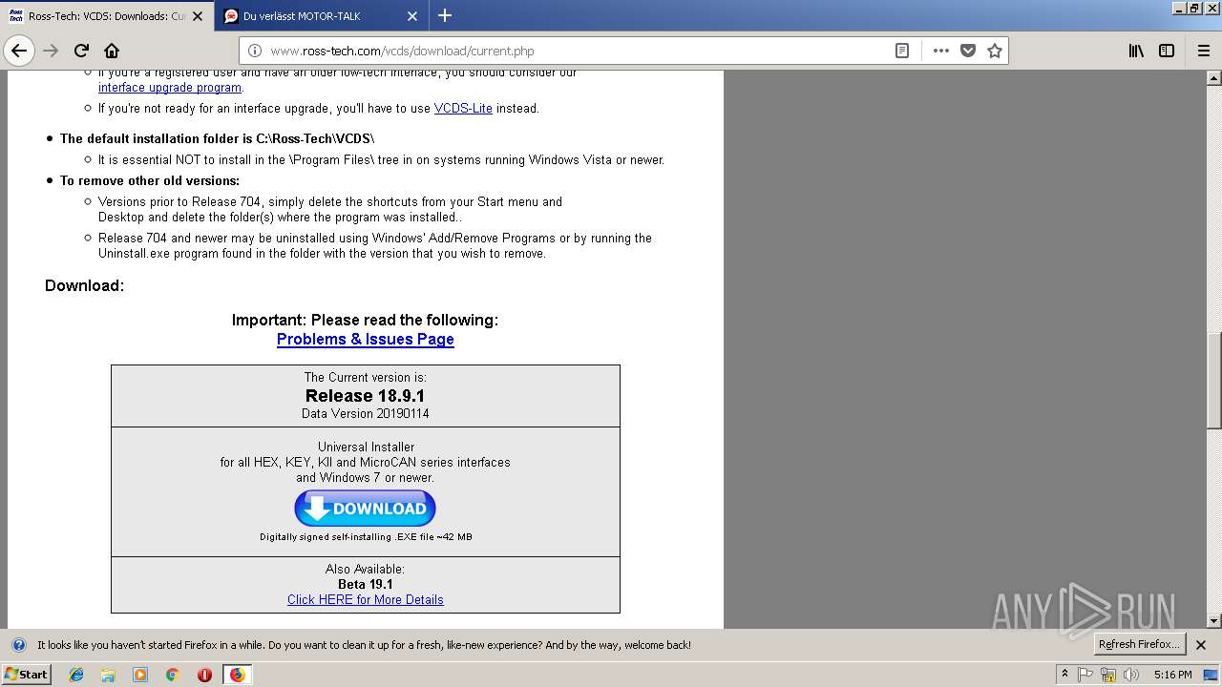Click the address bar URL field
This screenshot has height=687, width=1222.
click(573, 51)
